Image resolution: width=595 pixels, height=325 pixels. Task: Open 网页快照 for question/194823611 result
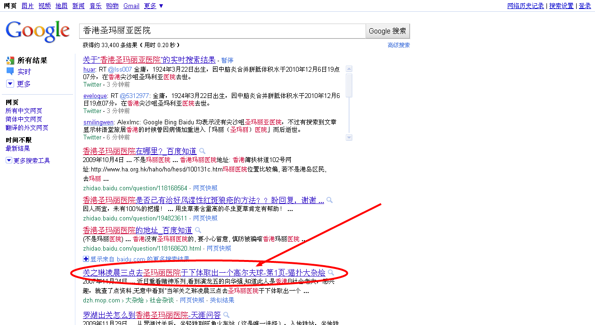pos(205,218)
